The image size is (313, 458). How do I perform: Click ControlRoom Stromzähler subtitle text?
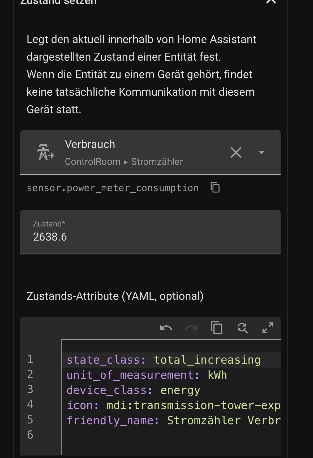pyautogui.click(x=124, y=162)
